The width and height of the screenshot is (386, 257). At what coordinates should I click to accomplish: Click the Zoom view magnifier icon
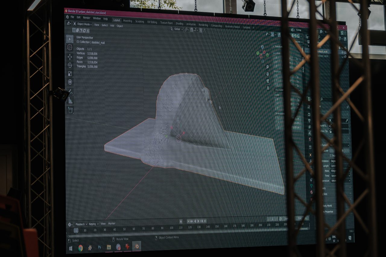coord(267,67)
